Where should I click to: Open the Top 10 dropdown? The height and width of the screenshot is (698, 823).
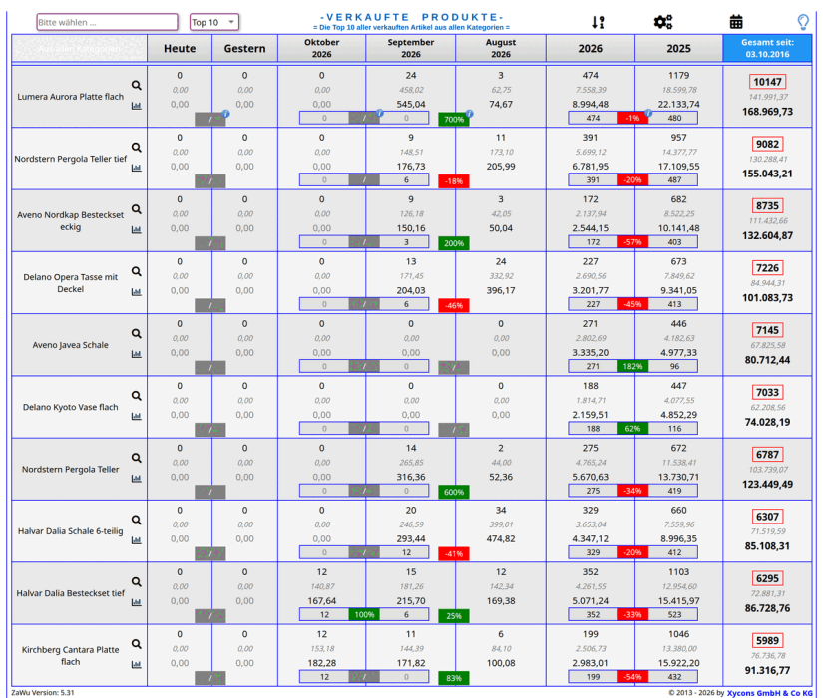(214, 22)
